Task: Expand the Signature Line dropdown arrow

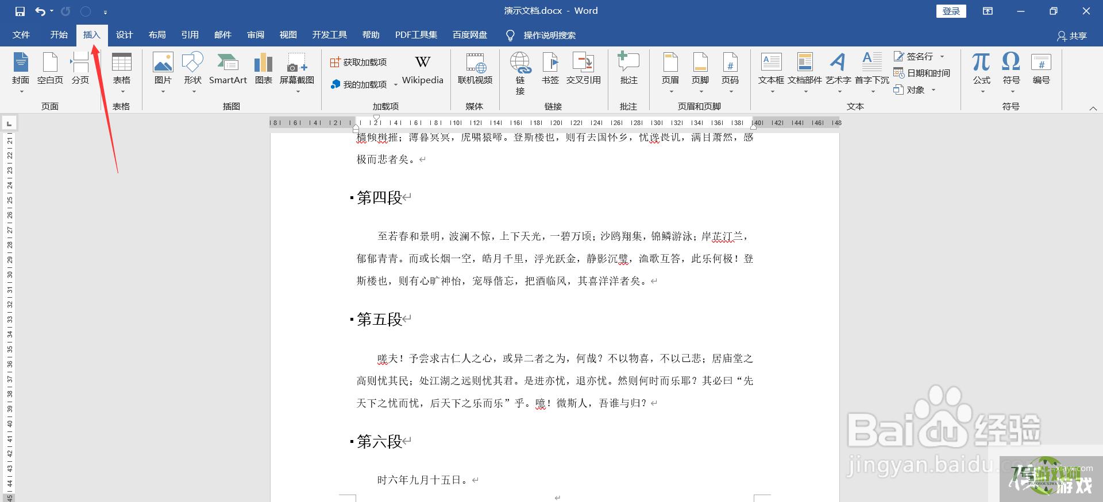Action: coord(942,56)
